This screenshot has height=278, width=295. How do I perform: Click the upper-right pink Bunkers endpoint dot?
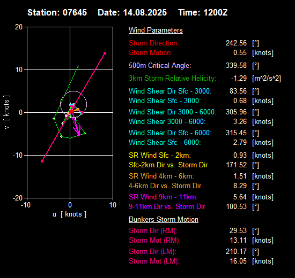click(105, 53)
